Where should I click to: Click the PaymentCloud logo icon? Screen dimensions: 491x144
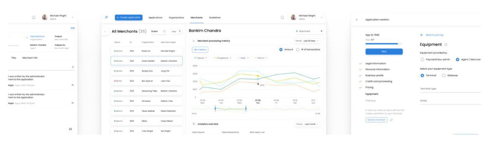coord(106,18)
